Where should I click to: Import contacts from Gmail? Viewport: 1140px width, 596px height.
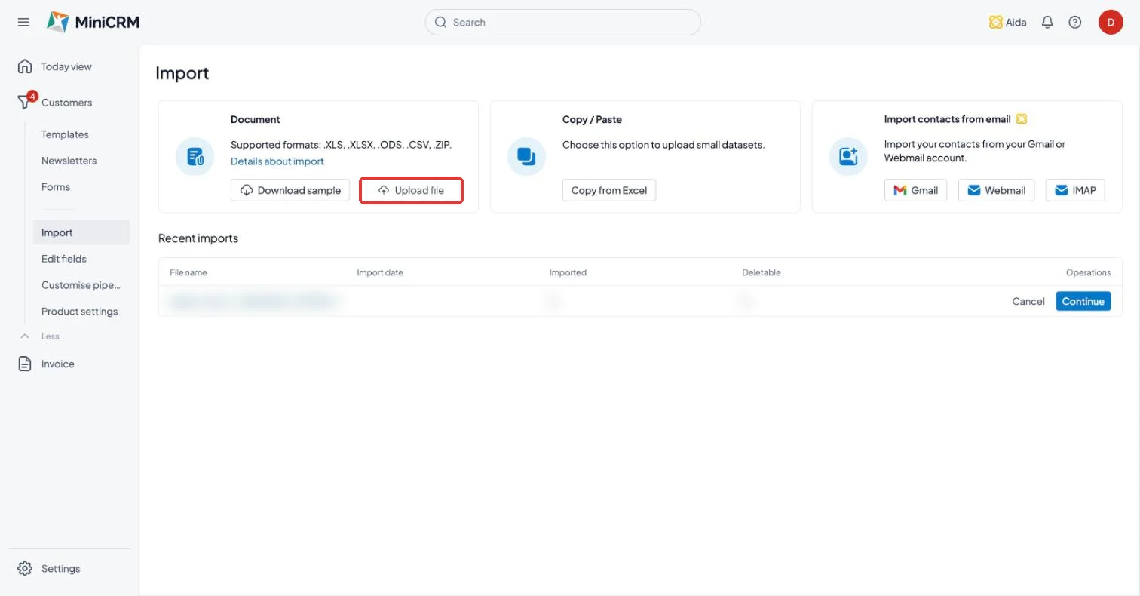coord(915,190)
